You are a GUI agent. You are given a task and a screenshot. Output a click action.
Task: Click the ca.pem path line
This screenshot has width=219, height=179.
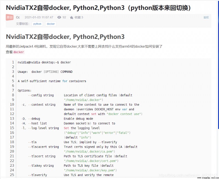[x=90, y=152]
